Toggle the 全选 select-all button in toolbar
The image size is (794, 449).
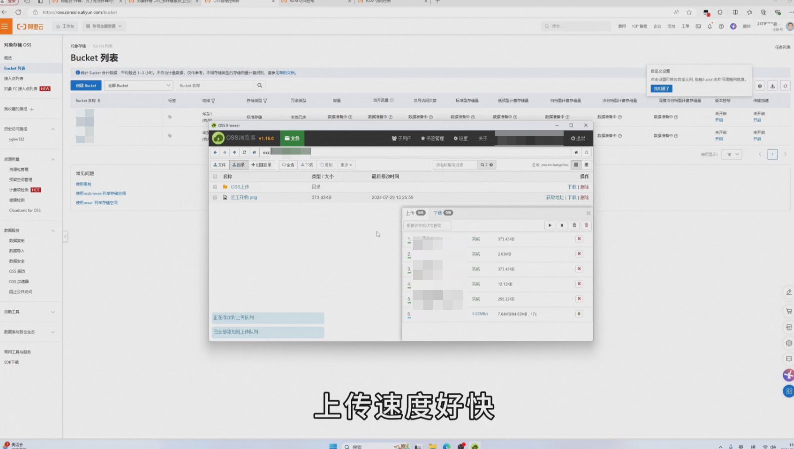[288, 165]
